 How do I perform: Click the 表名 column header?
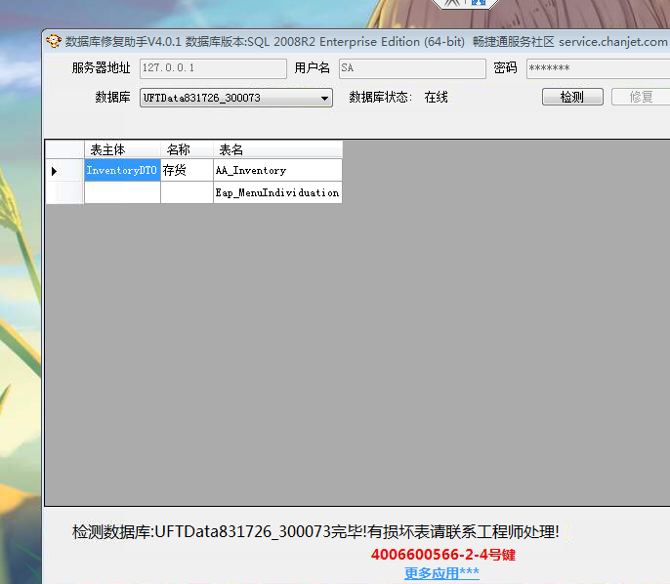click(x=277, y=149)
